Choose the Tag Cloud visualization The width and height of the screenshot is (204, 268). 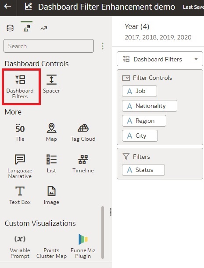point(83,133)
